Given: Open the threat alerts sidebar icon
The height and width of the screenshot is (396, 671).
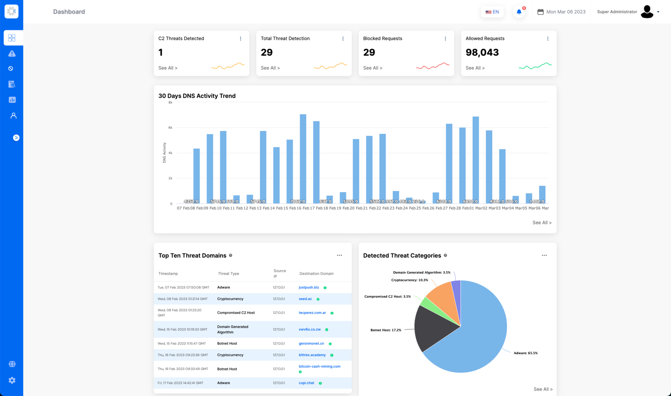Looking at the screenshot, I should coord(12,53).
